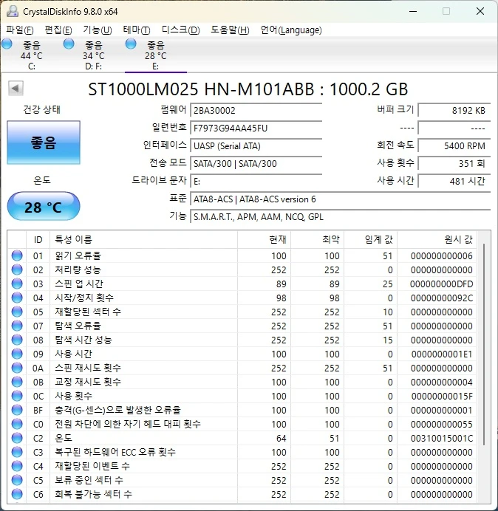Click blue status orb for attribute BF
Image resolution: width=498 pixels, height=511 pixels.
tap(17, 410)
